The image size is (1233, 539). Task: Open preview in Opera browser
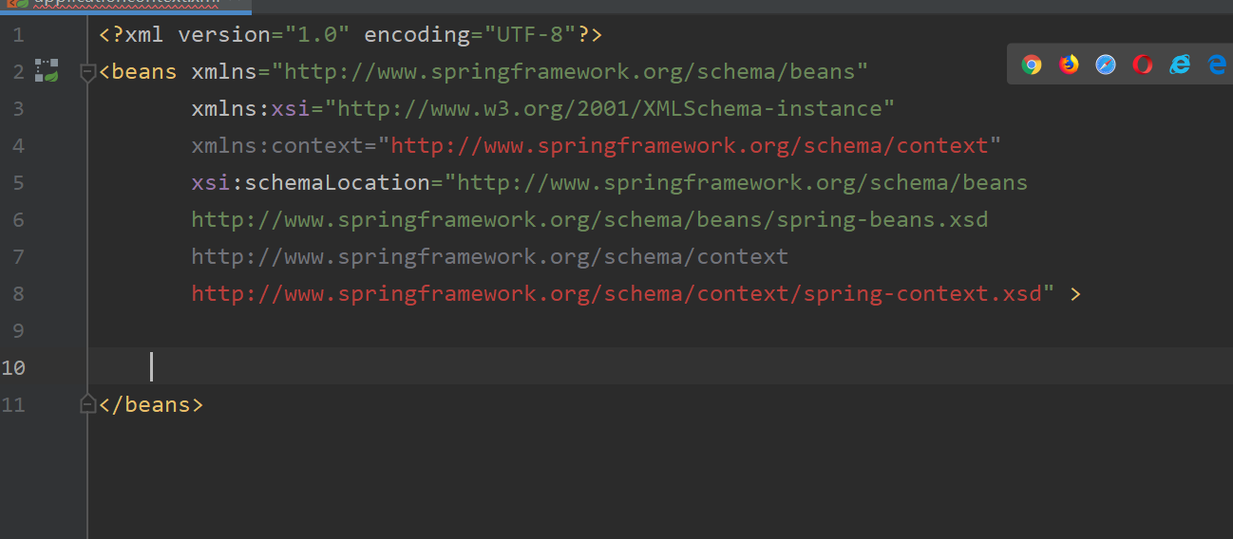click(1143, 65)
